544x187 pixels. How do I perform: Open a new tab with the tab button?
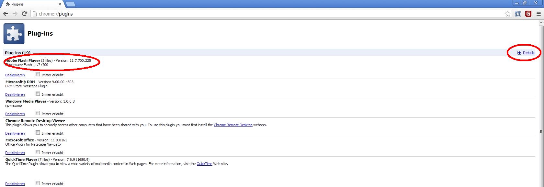70,4
